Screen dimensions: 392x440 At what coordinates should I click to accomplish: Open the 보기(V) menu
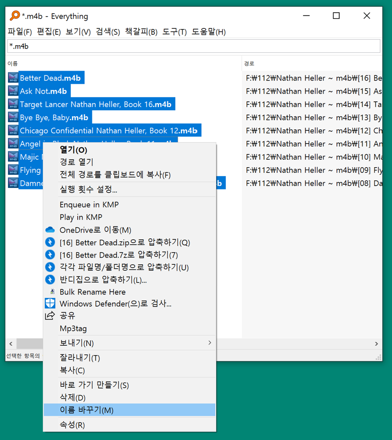pyautogui.click(x=78, y=32)
